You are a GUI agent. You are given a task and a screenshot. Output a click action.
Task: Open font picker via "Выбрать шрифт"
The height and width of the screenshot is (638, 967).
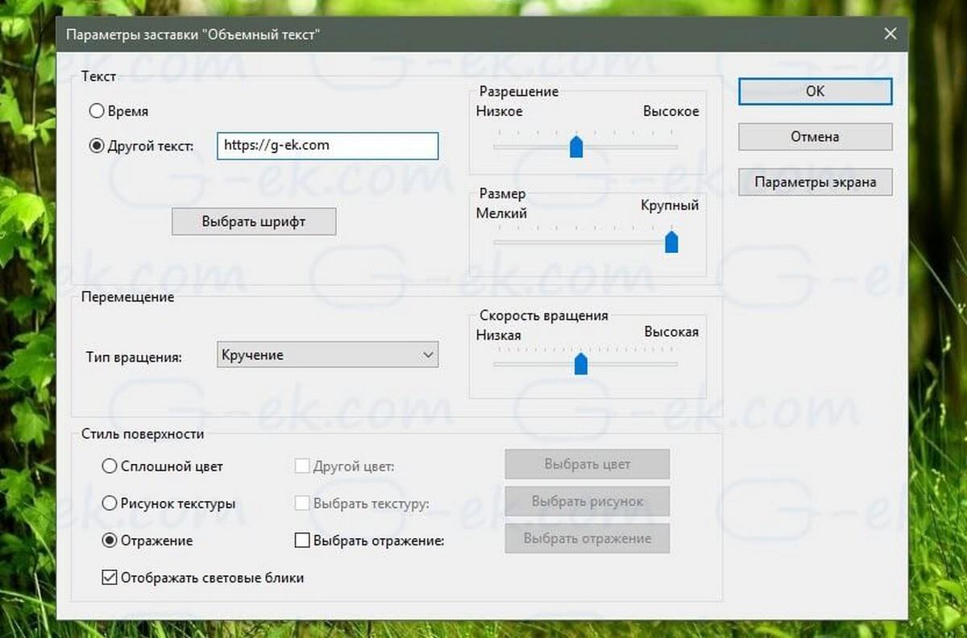pyautogui.click(x=254, y=222)
